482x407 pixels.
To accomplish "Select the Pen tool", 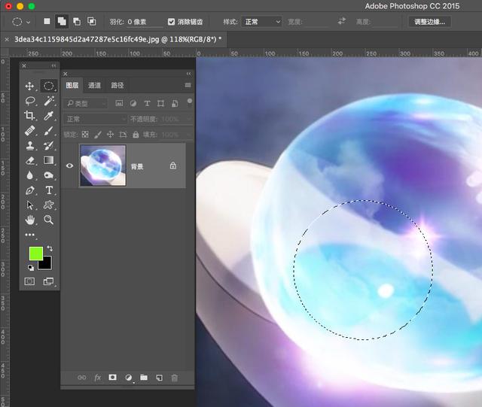I will coord(30,190).
